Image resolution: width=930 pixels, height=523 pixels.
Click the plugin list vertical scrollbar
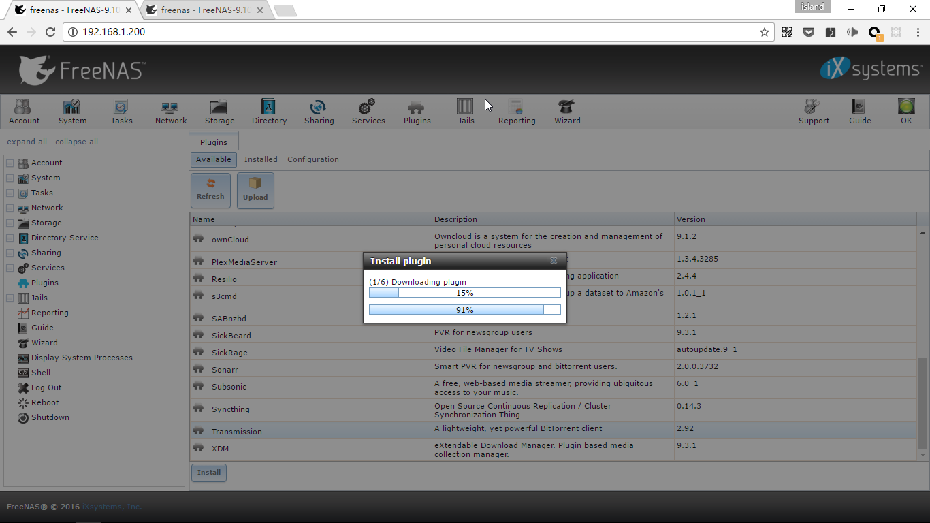click(x=923, y=402)
